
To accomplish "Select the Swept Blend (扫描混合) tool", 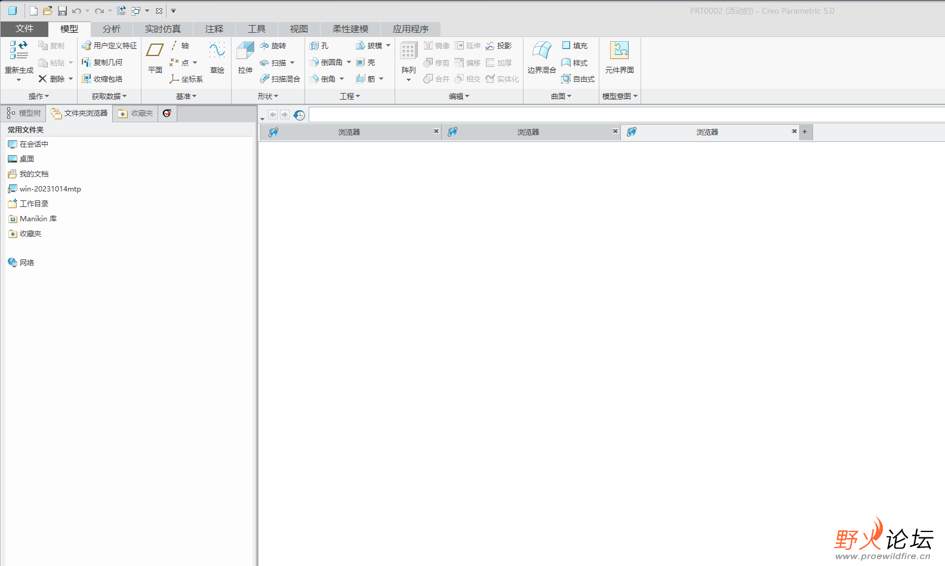I will 280,79.
